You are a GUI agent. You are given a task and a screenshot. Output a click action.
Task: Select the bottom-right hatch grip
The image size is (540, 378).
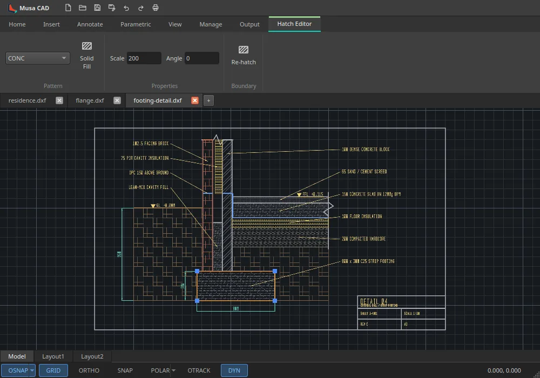point(275,301)
